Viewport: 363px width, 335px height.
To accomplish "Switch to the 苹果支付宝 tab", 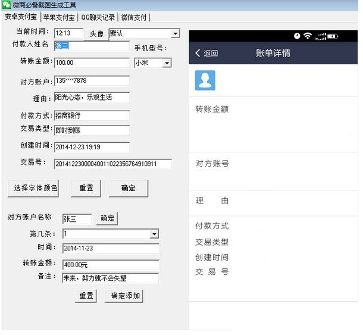I will (x=59, y=17).
